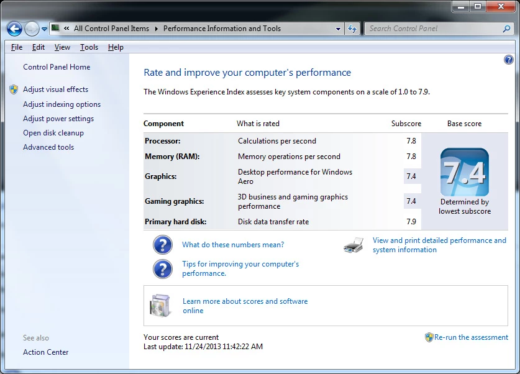Open View and print detailed performance information
This screenshot has height=374, width=520.
click(439, 245)
